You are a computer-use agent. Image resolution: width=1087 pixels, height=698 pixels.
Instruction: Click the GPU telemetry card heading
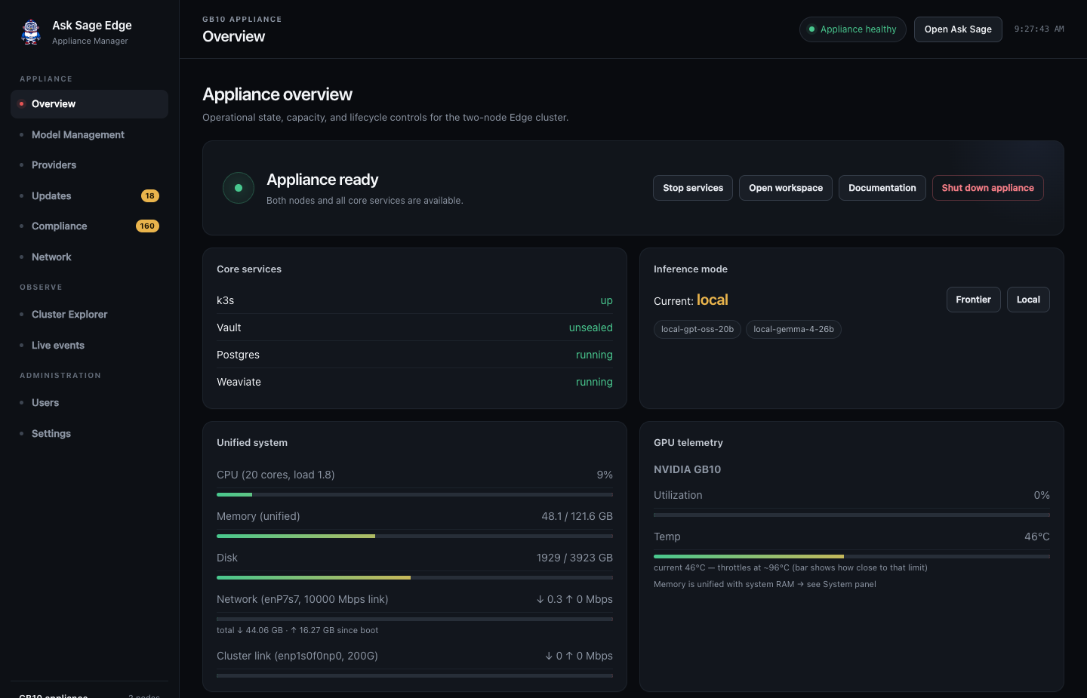coord(688,443)
